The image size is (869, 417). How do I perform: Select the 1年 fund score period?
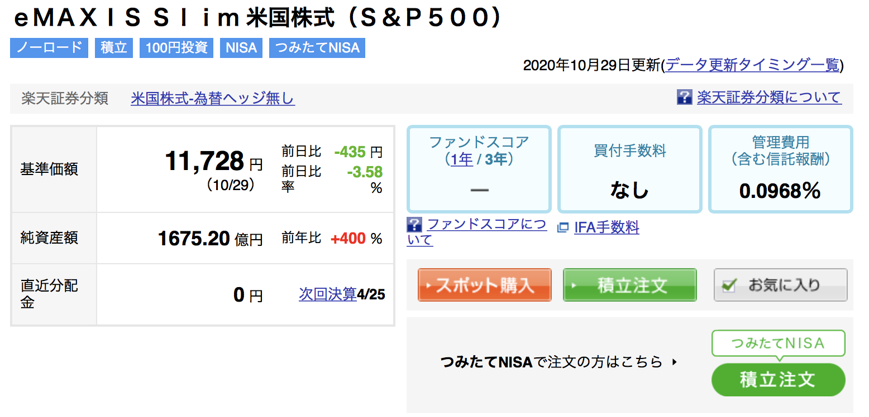click(461, 159)
